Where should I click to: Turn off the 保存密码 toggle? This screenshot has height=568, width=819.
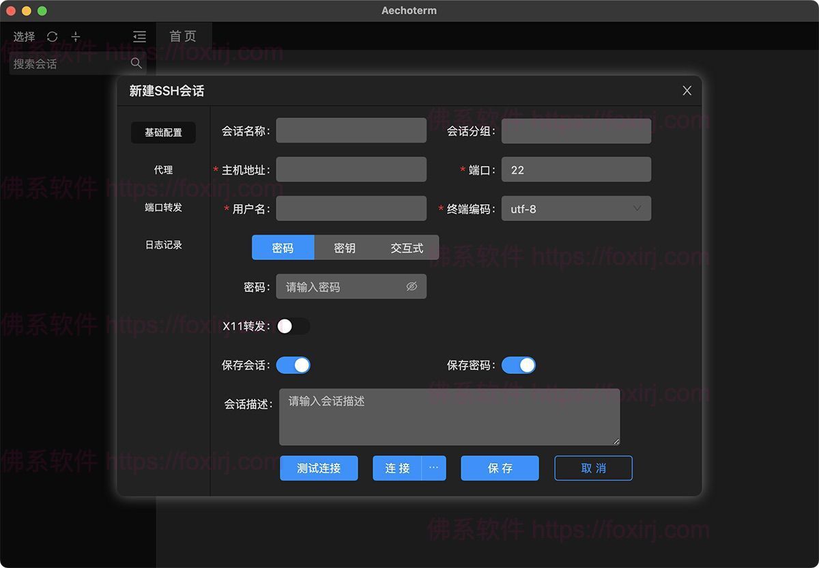point(519,365)
